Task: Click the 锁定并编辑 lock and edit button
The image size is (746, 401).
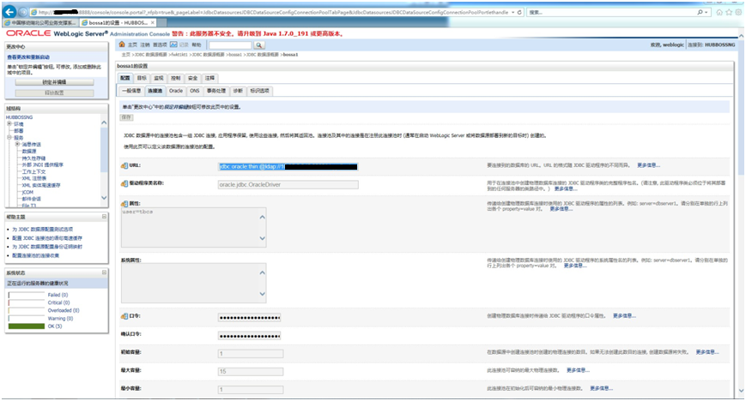Action: pos(54,82)
